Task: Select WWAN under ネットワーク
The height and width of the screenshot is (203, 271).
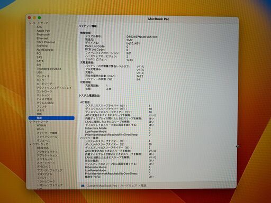Action: pos(41,125)
